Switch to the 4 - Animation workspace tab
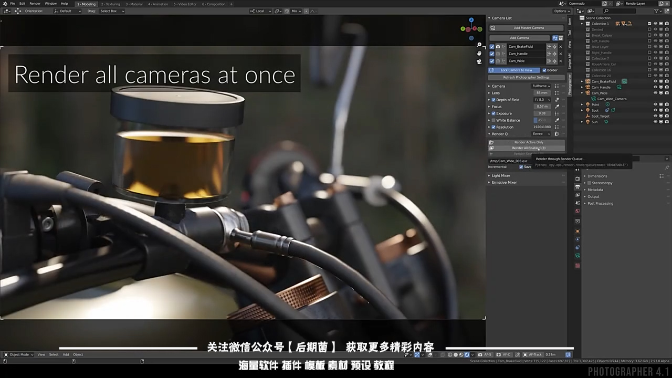Viewport: 672px width, 378px height. point(158,4)
